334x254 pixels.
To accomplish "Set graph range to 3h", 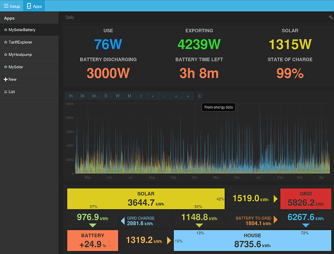I will (x=82, y=96).
